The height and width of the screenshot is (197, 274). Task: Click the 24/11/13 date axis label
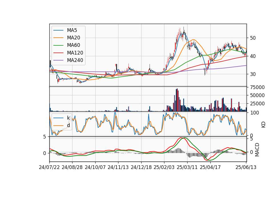(118, 167)
